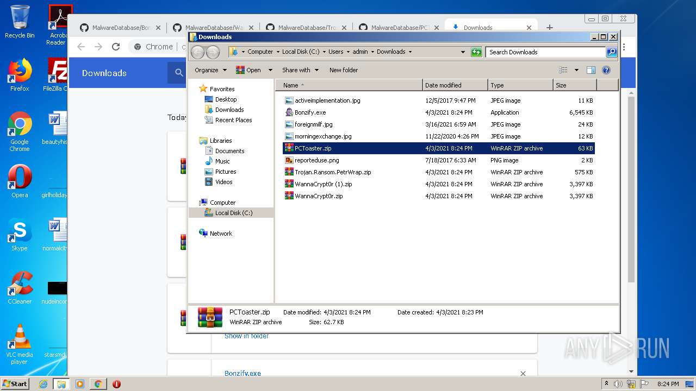This screenshot has width=696, height=391.
Task: Click the File Explorer taskbar icon
Action: tap(61, 384)
